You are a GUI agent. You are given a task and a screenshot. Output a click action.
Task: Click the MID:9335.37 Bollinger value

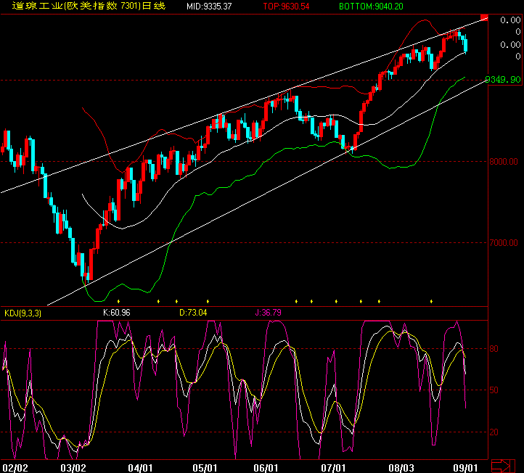pyautogui.click(x=209, y=7)
